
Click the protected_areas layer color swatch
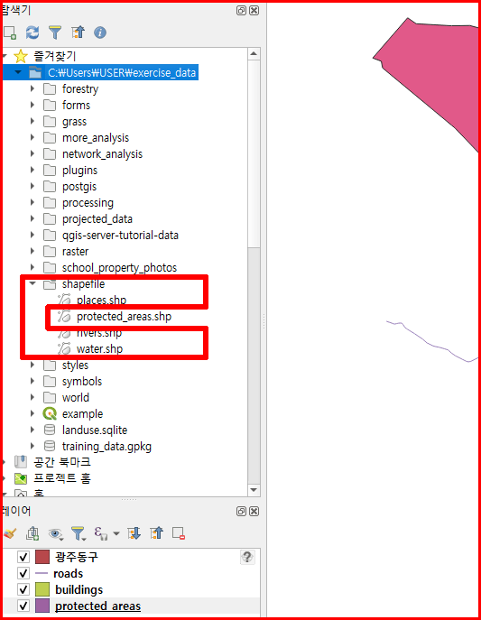click(x=42, y=606)
